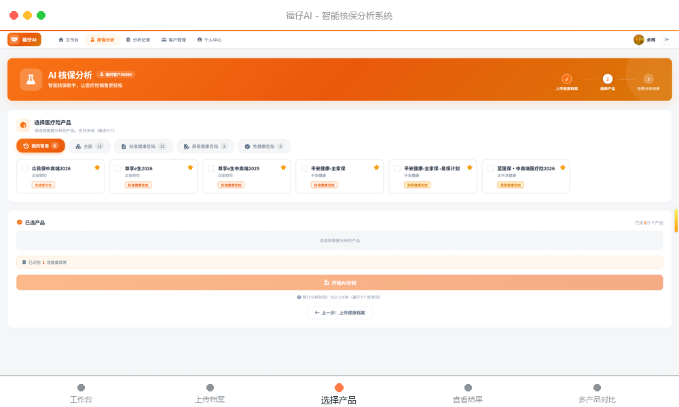Click the star on 平安健康·全家保·易保计划 card
Screen dimensions: 679x407
pos(469,168)
